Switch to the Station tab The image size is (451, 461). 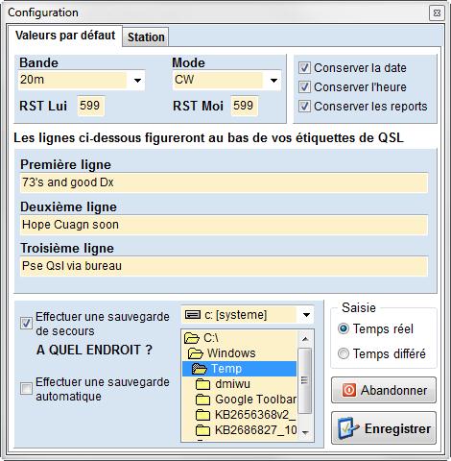click(x=146, y=37)
